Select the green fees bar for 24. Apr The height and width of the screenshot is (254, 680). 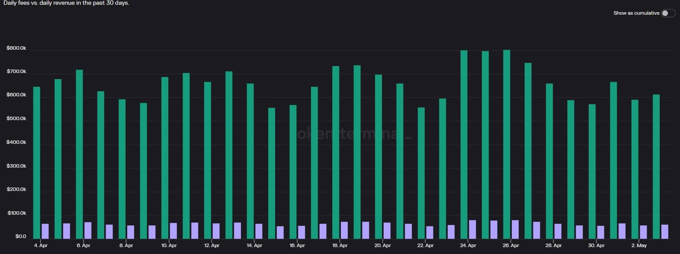coord(464,145)
